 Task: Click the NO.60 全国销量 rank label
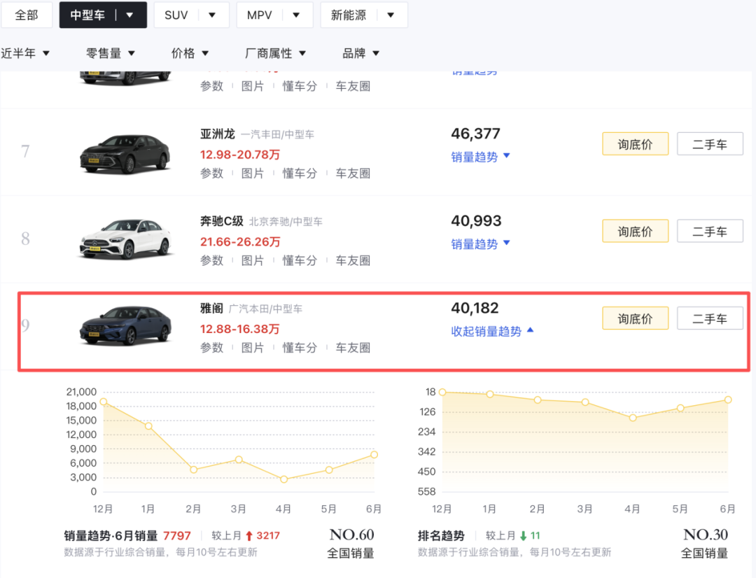(351, 543)
